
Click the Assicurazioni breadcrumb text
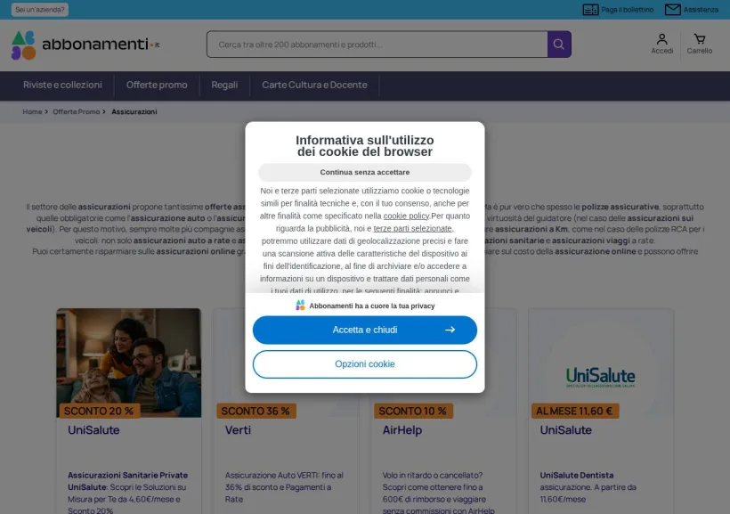[134, 112]
